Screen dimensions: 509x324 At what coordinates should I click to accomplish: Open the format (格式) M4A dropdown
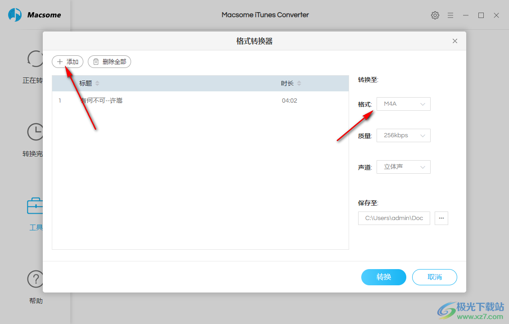404,104
